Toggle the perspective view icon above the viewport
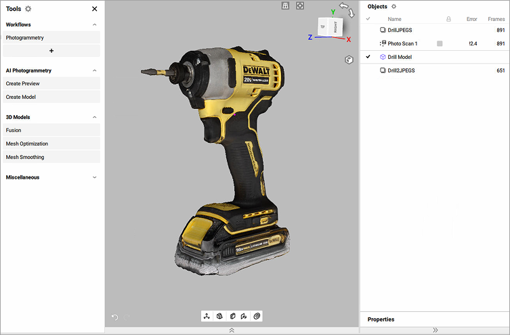Viewport: 510px width, 335px height. pyautogui.click(x=286, y=5)
